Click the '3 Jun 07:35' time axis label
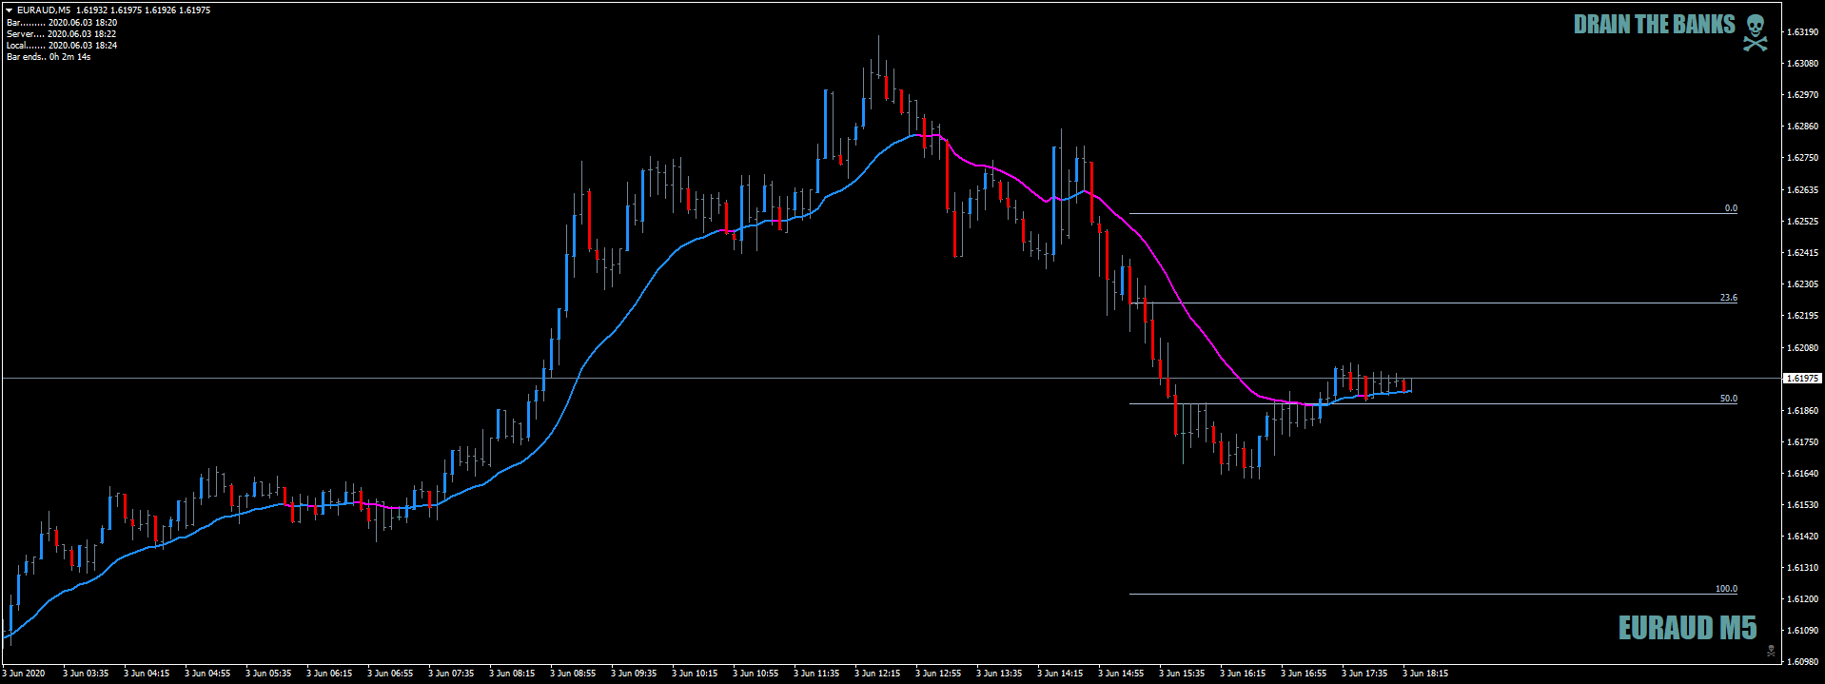The image size is (1825, 684). 451,674
